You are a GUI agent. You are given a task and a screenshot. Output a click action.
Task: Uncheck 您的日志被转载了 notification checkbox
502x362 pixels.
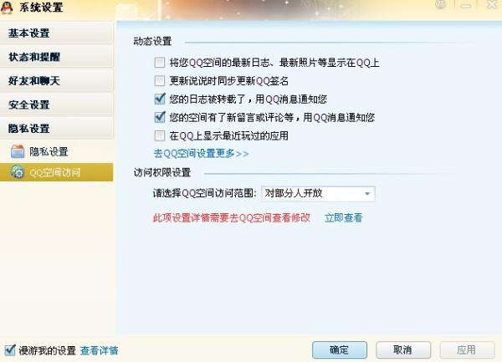(160, 99)
